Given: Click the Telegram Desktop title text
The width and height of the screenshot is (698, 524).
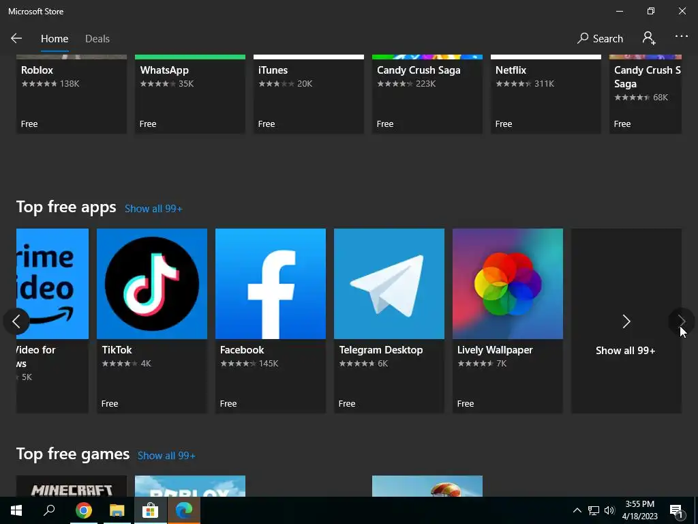Looking at the screenshot, I should coord(381,350).
